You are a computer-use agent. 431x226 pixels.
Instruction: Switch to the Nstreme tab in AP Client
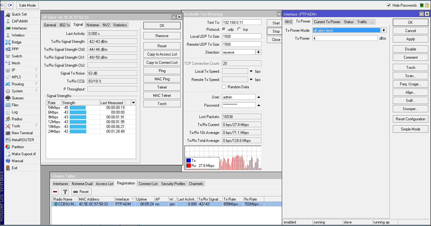pyautogui.click(x=93, y=25)
